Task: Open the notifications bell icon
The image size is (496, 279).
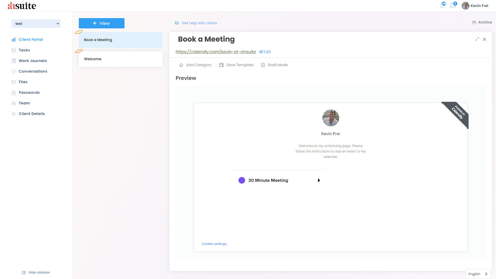Action: 443,6
